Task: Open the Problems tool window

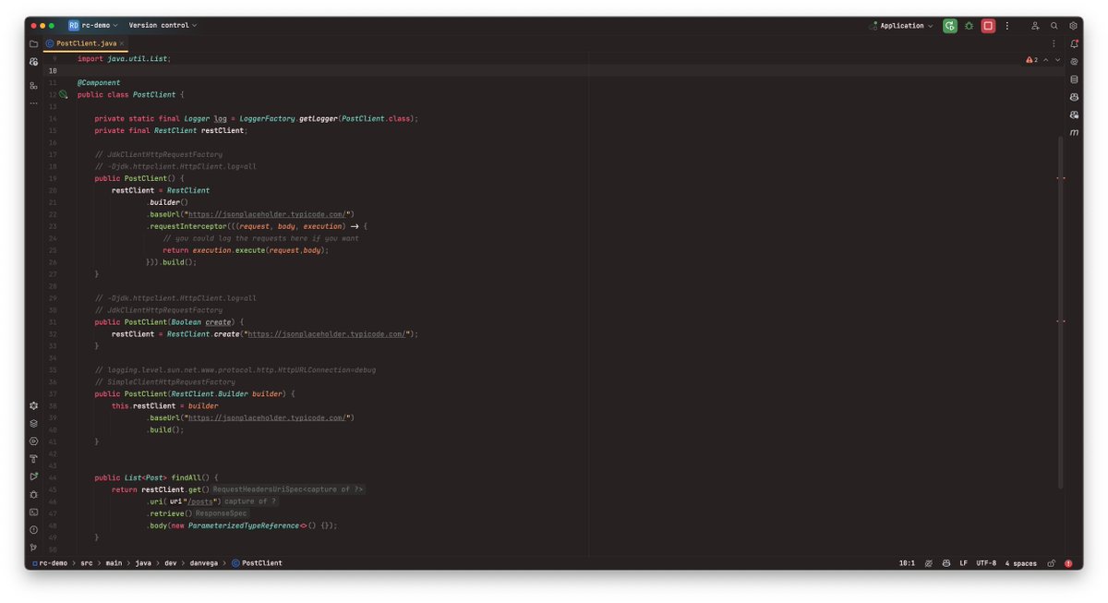Action: (33, 530)
